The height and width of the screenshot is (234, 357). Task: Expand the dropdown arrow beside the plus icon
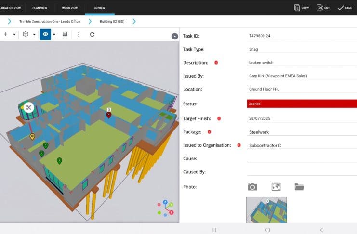14,35
